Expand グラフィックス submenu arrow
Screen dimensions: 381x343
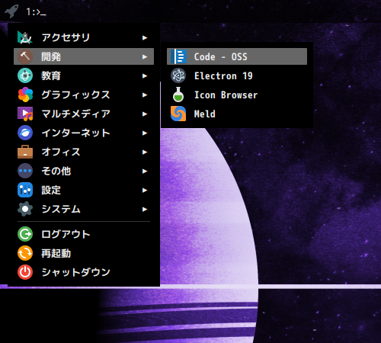(x=145, y=95)
